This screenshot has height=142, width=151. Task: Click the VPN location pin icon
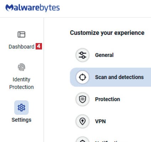point(82,121)
